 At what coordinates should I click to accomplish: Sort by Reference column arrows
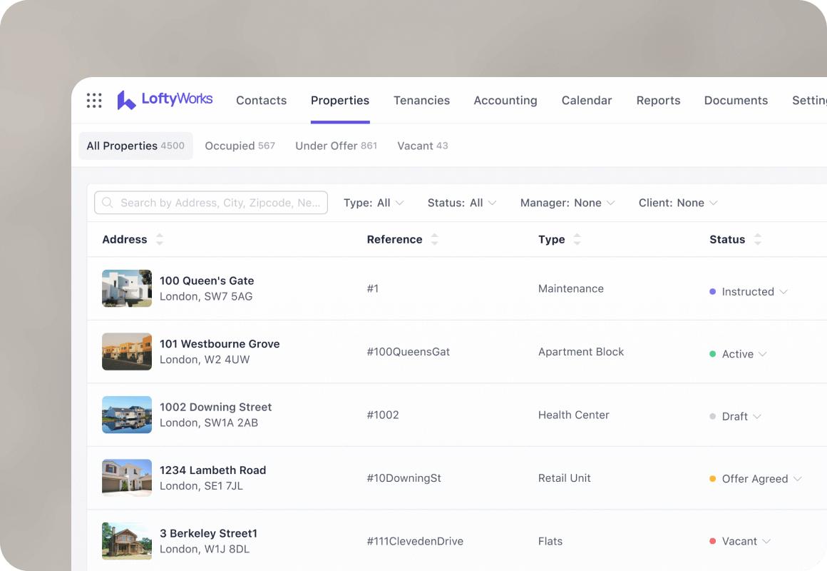pyautogui.click(x=434, y=240)
